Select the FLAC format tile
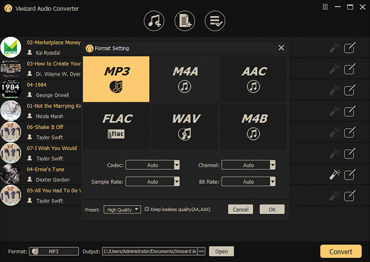 117,126
